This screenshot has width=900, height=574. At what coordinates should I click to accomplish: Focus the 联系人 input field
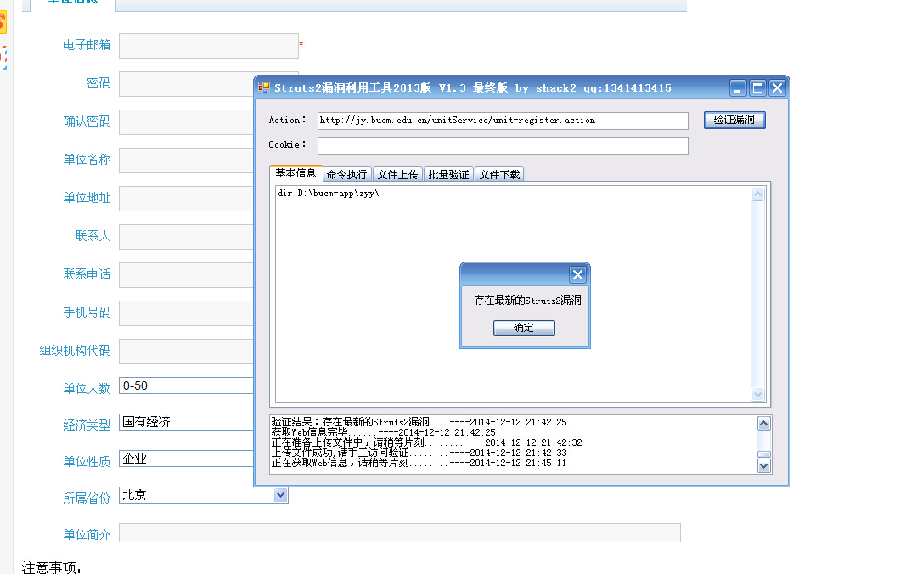[x=186, y=237]
